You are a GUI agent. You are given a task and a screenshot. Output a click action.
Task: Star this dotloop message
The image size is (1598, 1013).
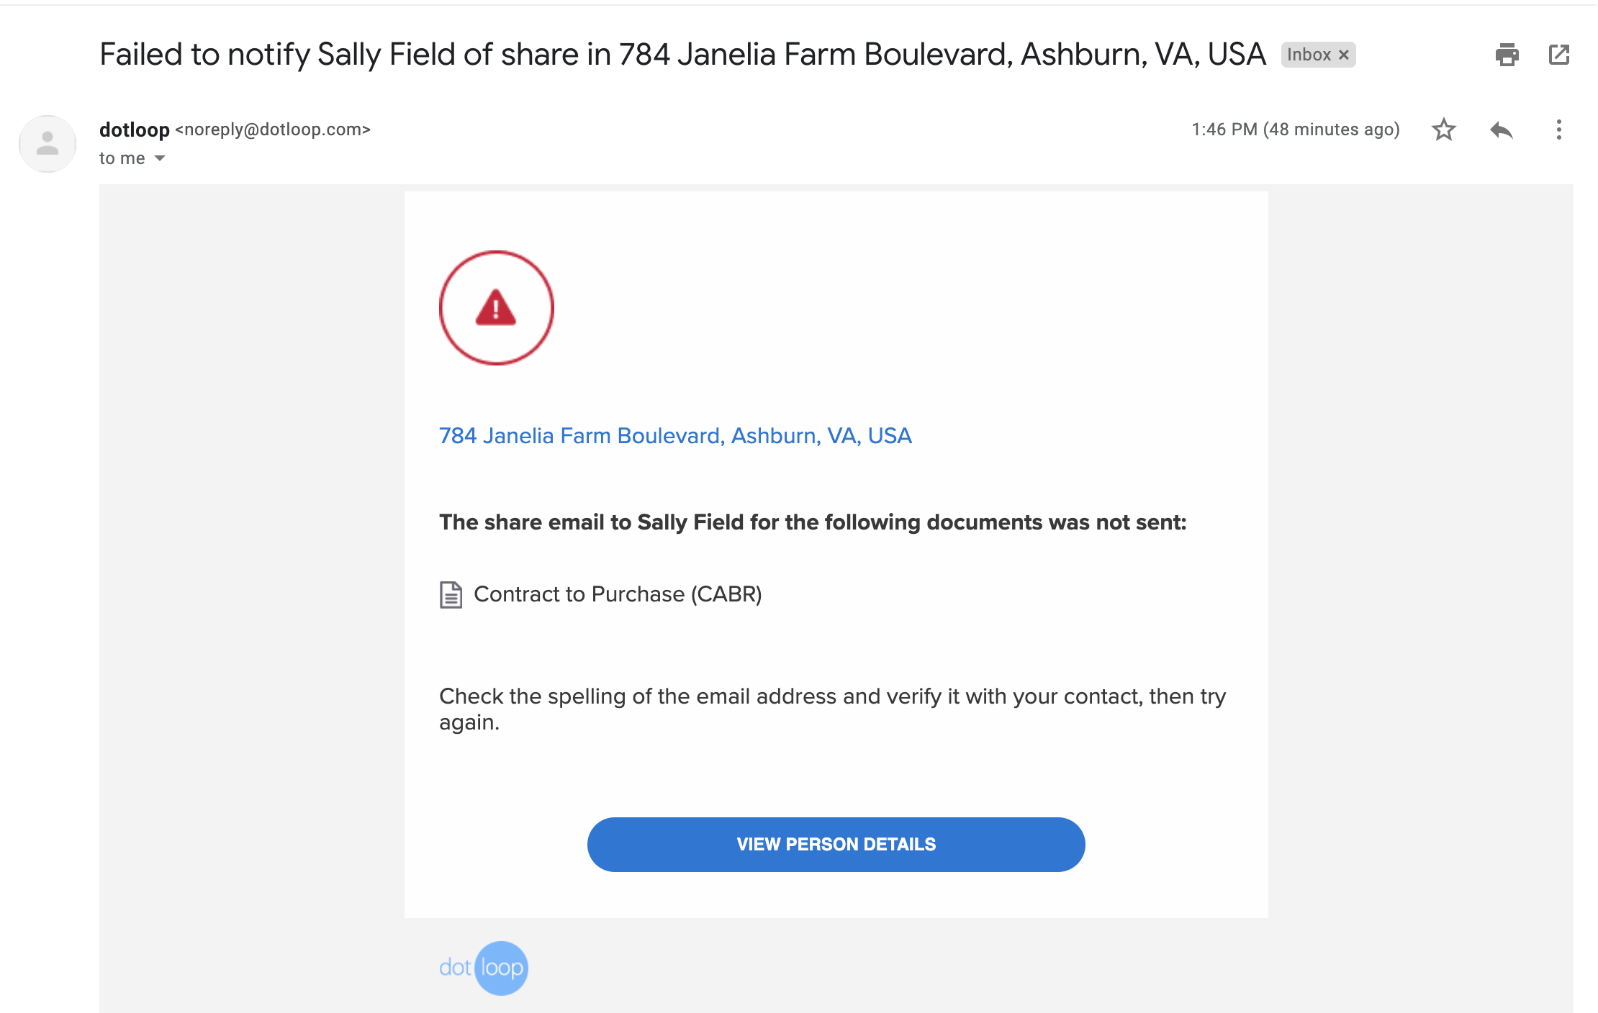(x=1443, y=130)
